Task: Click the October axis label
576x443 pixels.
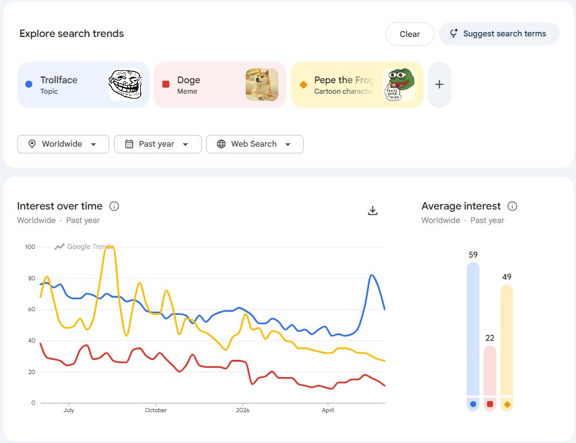Action: click(x=156, y=410)
